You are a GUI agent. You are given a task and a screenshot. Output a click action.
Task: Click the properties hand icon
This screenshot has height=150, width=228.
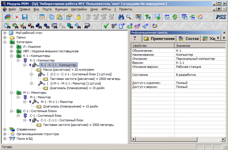coord(69,17)
